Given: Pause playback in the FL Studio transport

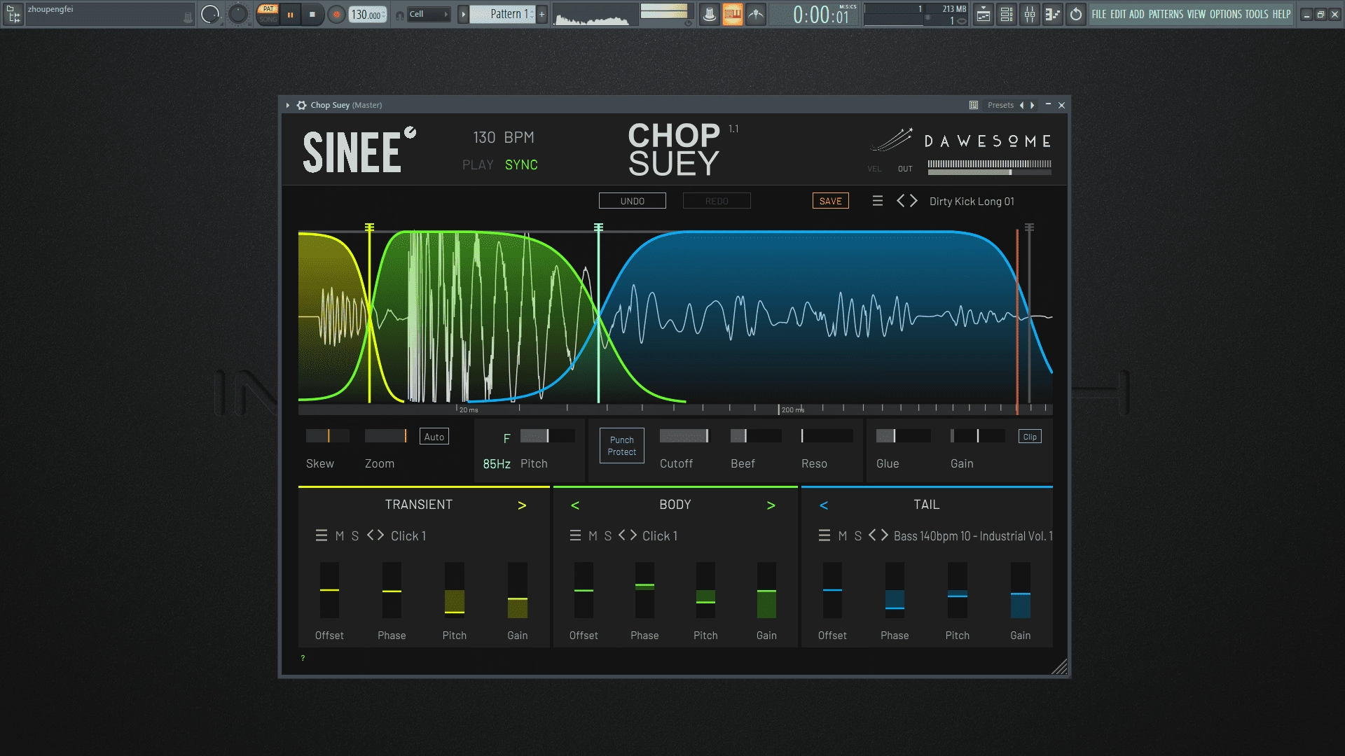Looking at the screenshot, I should (x=290, y=14).
